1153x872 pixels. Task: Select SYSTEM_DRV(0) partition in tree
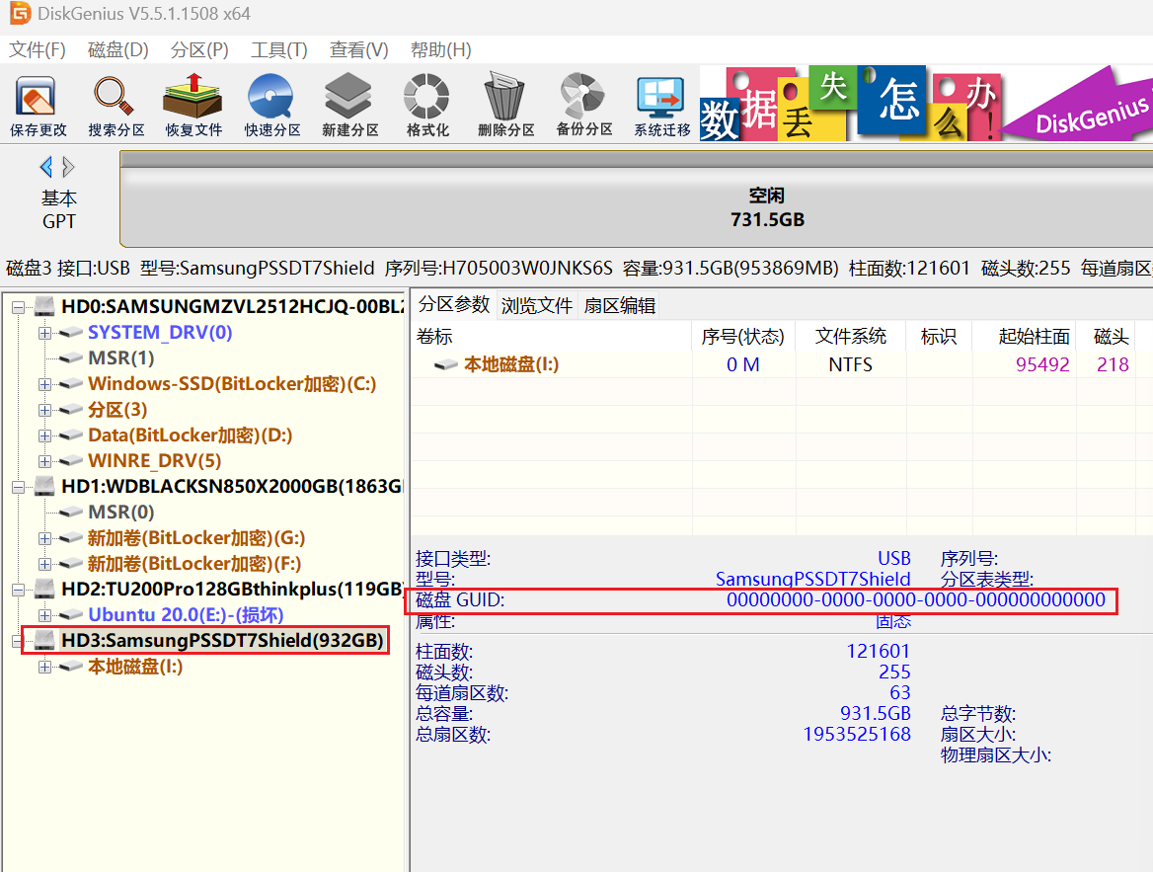(x=160, y=333)
